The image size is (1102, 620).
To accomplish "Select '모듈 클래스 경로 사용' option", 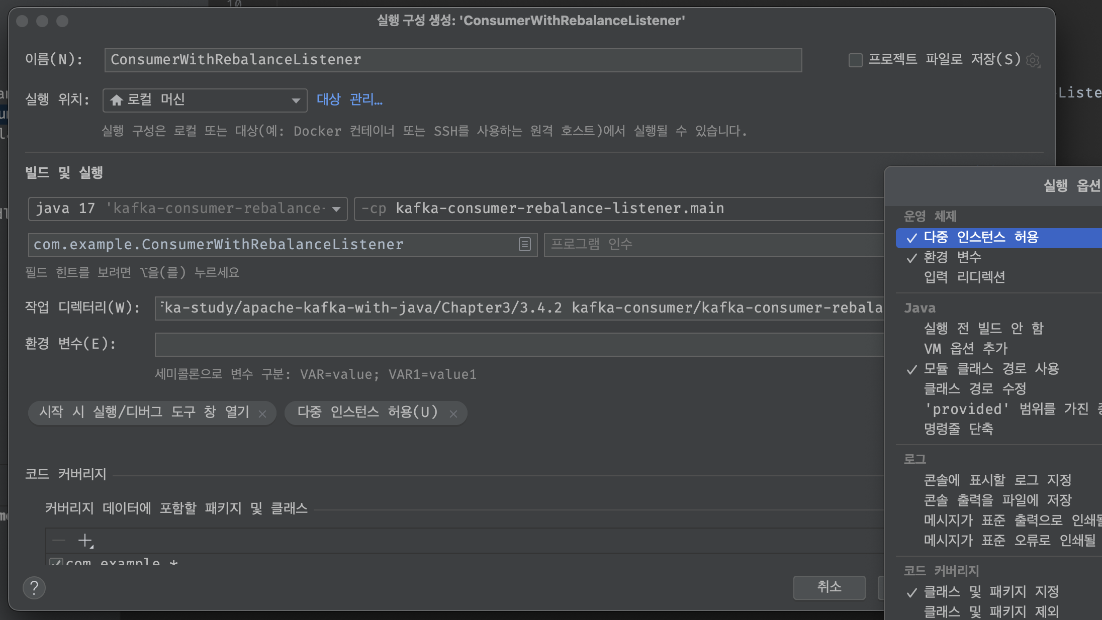I will (990, 369).
